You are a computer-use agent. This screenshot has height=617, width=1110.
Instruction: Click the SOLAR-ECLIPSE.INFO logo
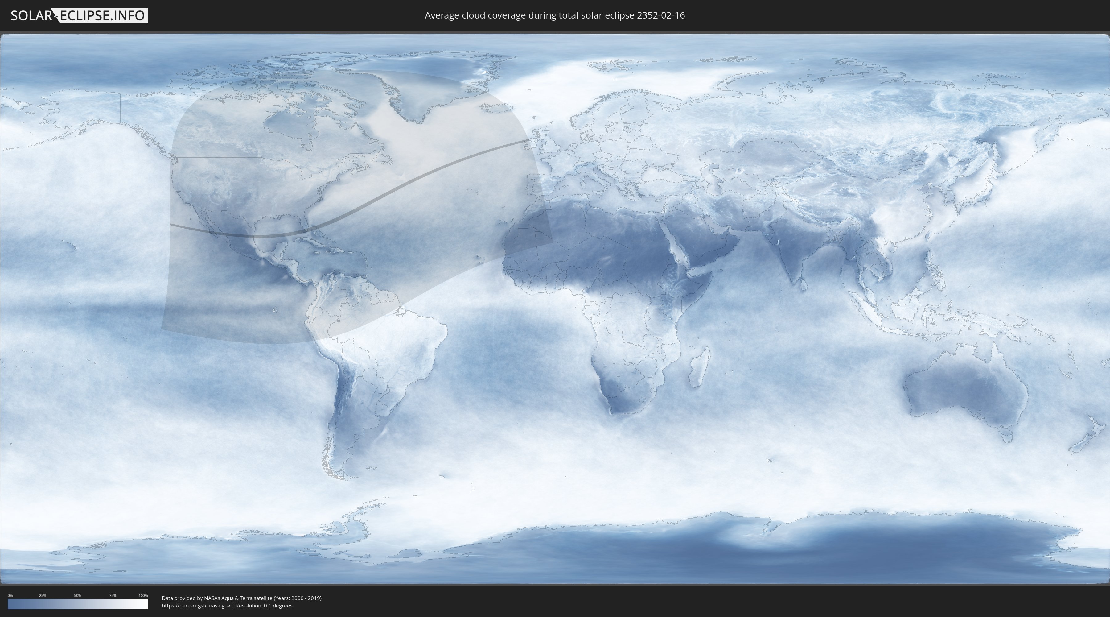tap(79, 15)
